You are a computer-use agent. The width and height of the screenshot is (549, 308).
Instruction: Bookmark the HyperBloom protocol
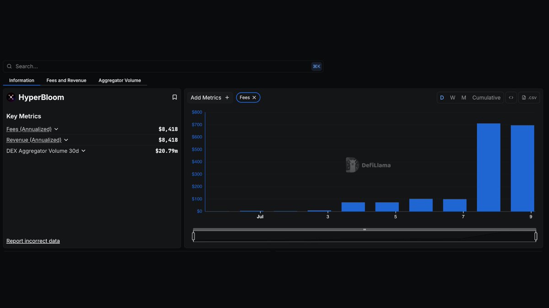click(174, 97)
